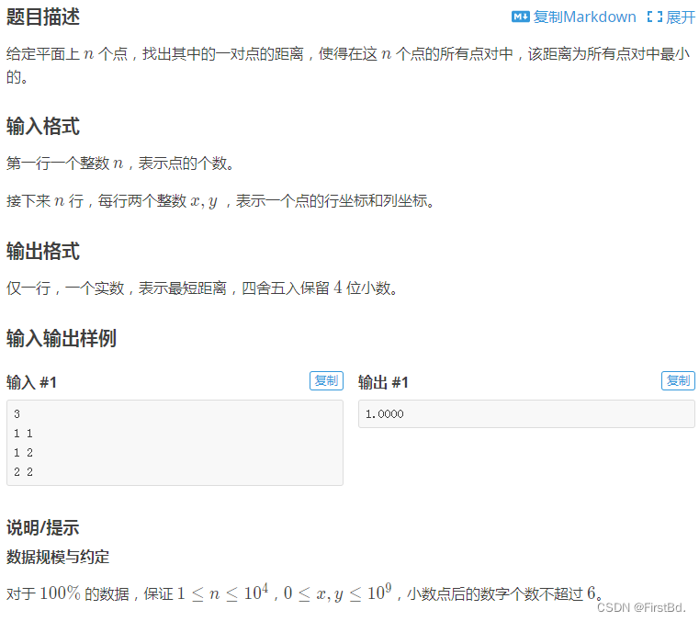Click the data constraint line starting 对于 100% 的数据
Image resolution: width=699 pixels, height=621 pixels.
(305, 593)
